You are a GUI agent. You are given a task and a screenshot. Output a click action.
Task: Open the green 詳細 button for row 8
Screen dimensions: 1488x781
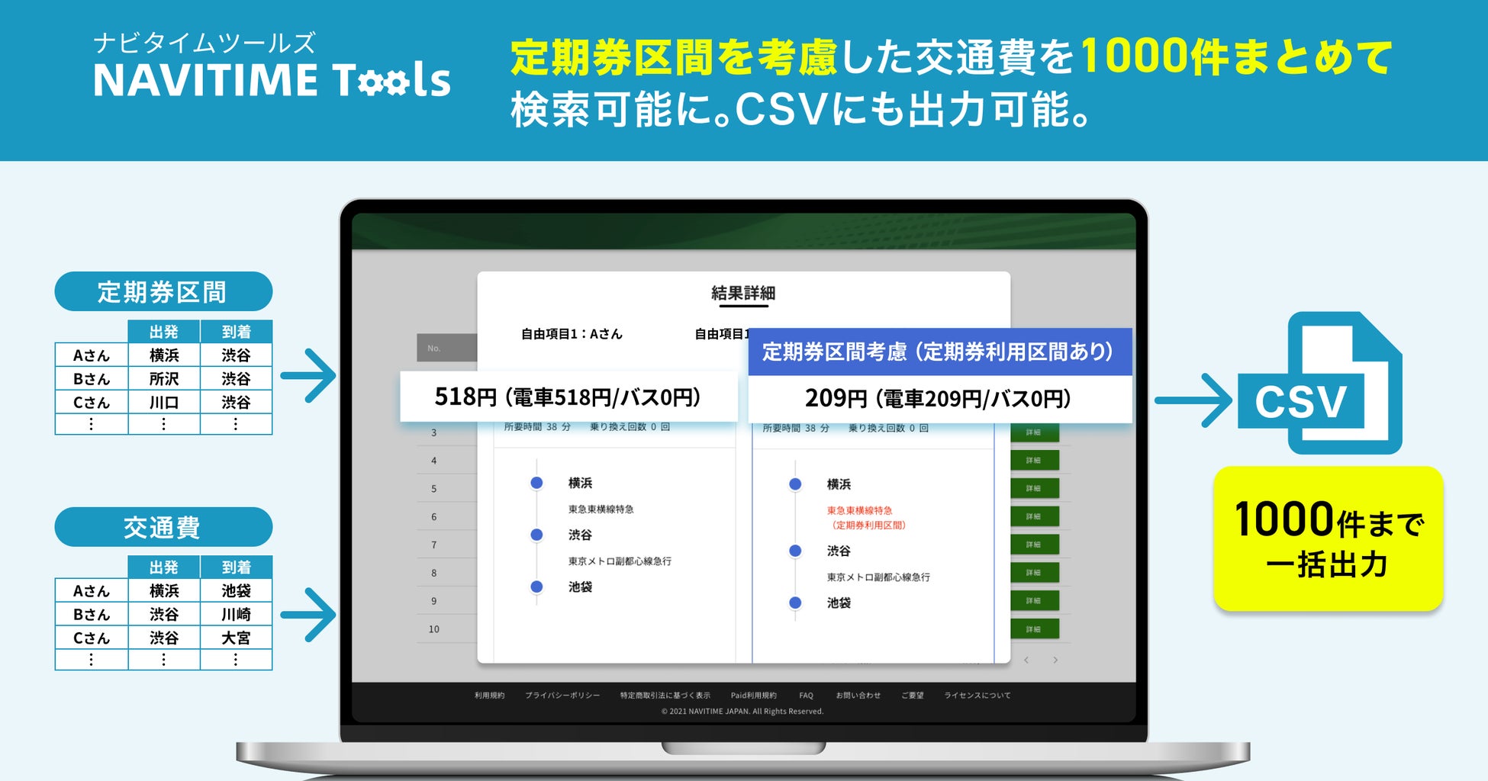(1035, 573)
